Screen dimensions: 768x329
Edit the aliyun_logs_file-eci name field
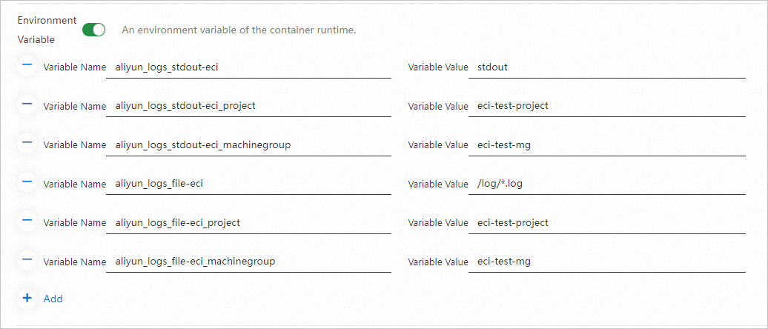[248, 184]
